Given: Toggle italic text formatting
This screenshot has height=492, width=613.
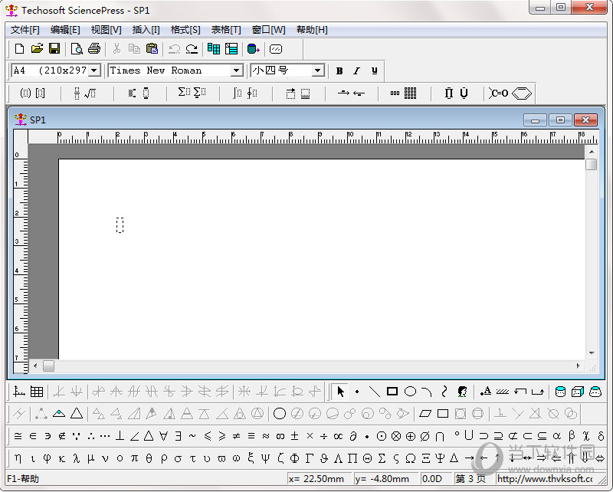Looking at the screenshot, I should coord(356,71).
